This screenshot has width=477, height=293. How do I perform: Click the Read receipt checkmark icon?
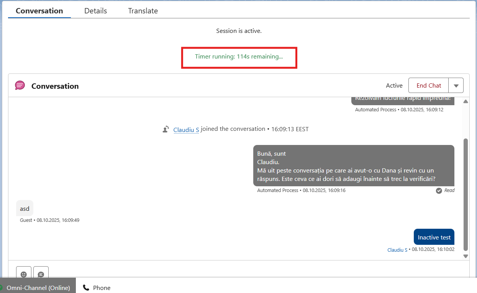point(439,190)
